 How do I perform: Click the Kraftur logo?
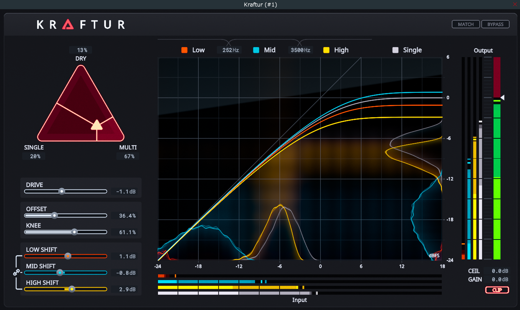coord(81,25)
